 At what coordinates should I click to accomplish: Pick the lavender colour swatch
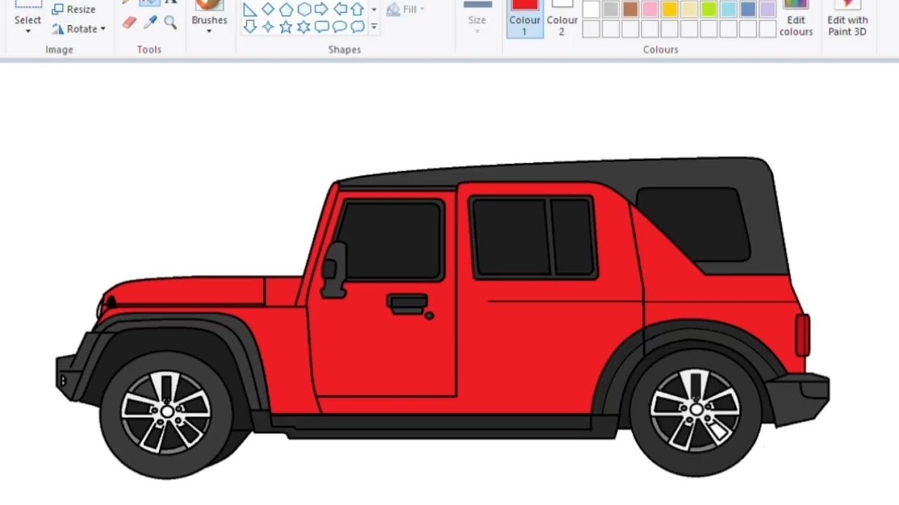coord(768,9)
